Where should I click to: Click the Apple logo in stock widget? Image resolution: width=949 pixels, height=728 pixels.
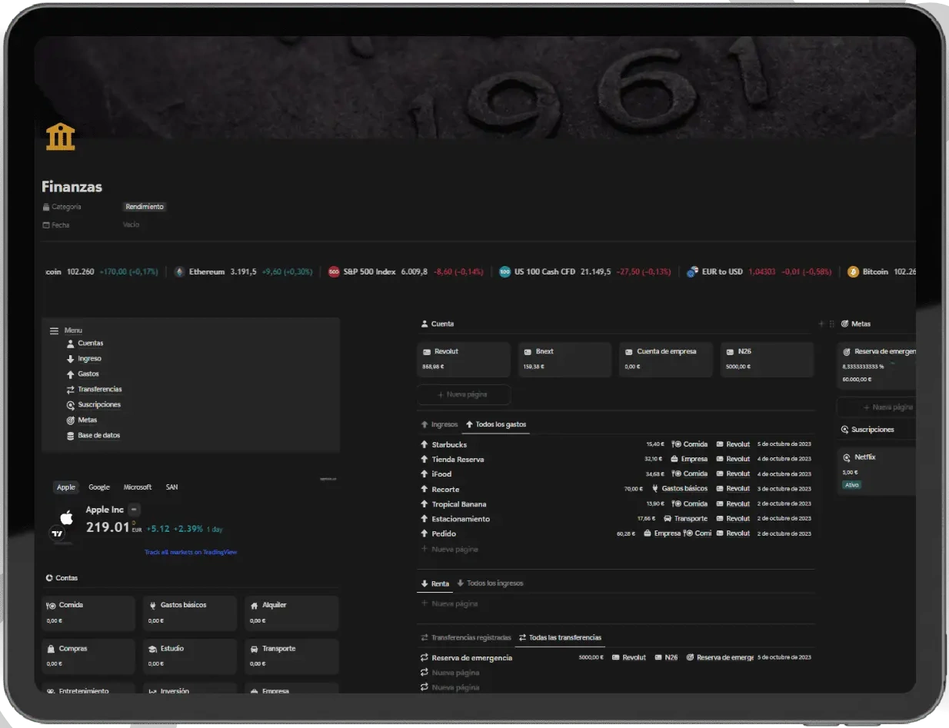pos(66,517)
